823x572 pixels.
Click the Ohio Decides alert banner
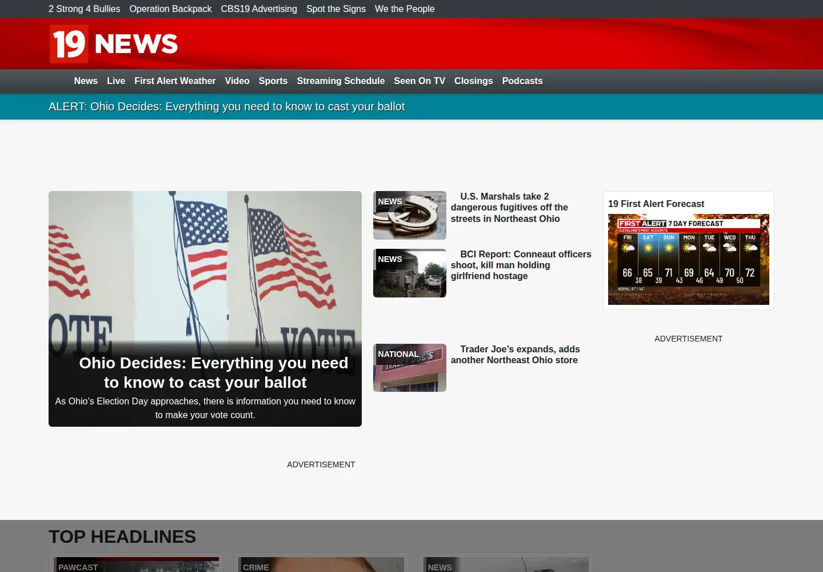[227, 106]
